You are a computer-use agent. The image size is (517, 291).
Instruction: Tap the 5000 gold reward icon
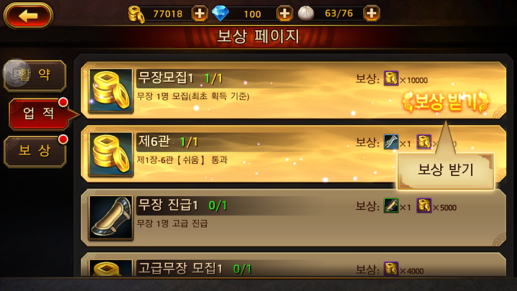[x=424, y=205]
